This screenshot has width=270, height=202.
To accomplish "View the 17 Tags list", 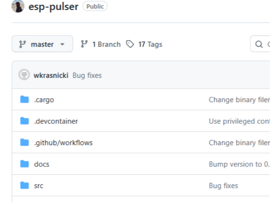I will [150, 44].
